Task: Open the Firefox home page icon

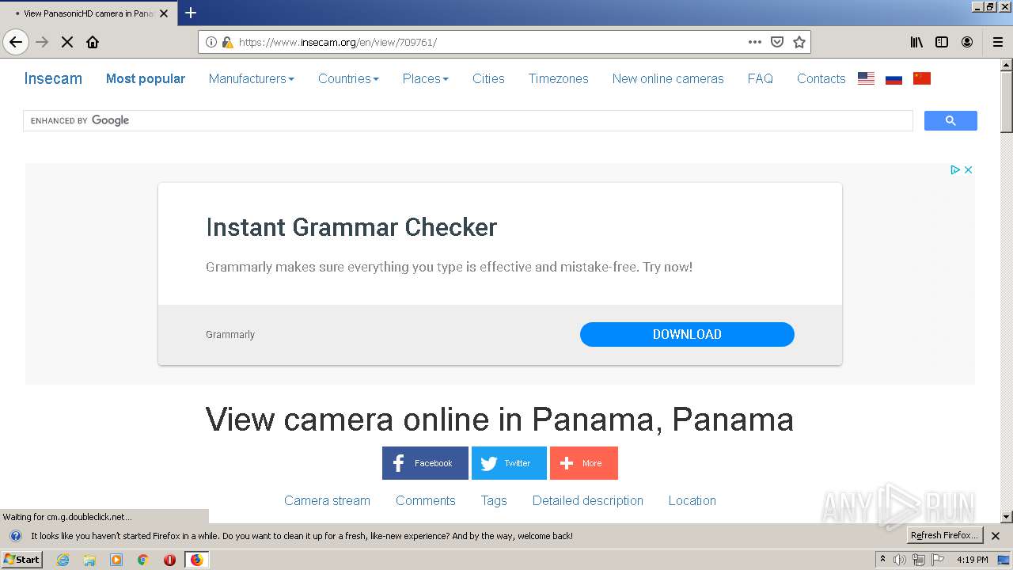Action: tap(93, 42)
